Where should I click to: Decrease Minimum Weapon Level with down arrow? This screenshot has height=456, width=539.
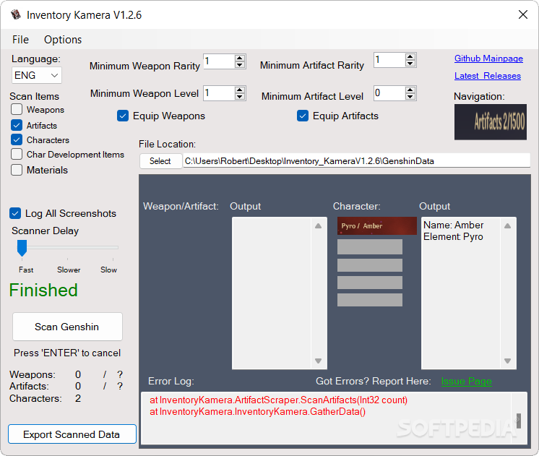pos(240,96)
